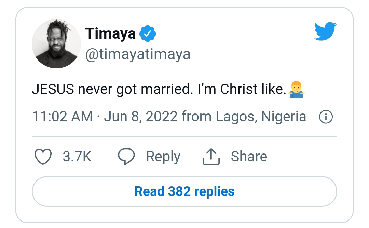Image resolution: width=369 pixels, height=228 pixels.
Task: Click the Twitter bird logo
Action: pos(325,31)
